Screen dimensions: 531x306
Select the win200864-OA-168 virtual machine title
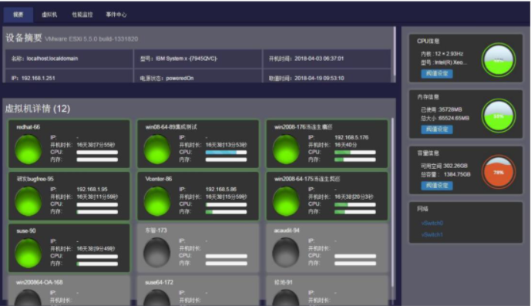coord(39,282)
